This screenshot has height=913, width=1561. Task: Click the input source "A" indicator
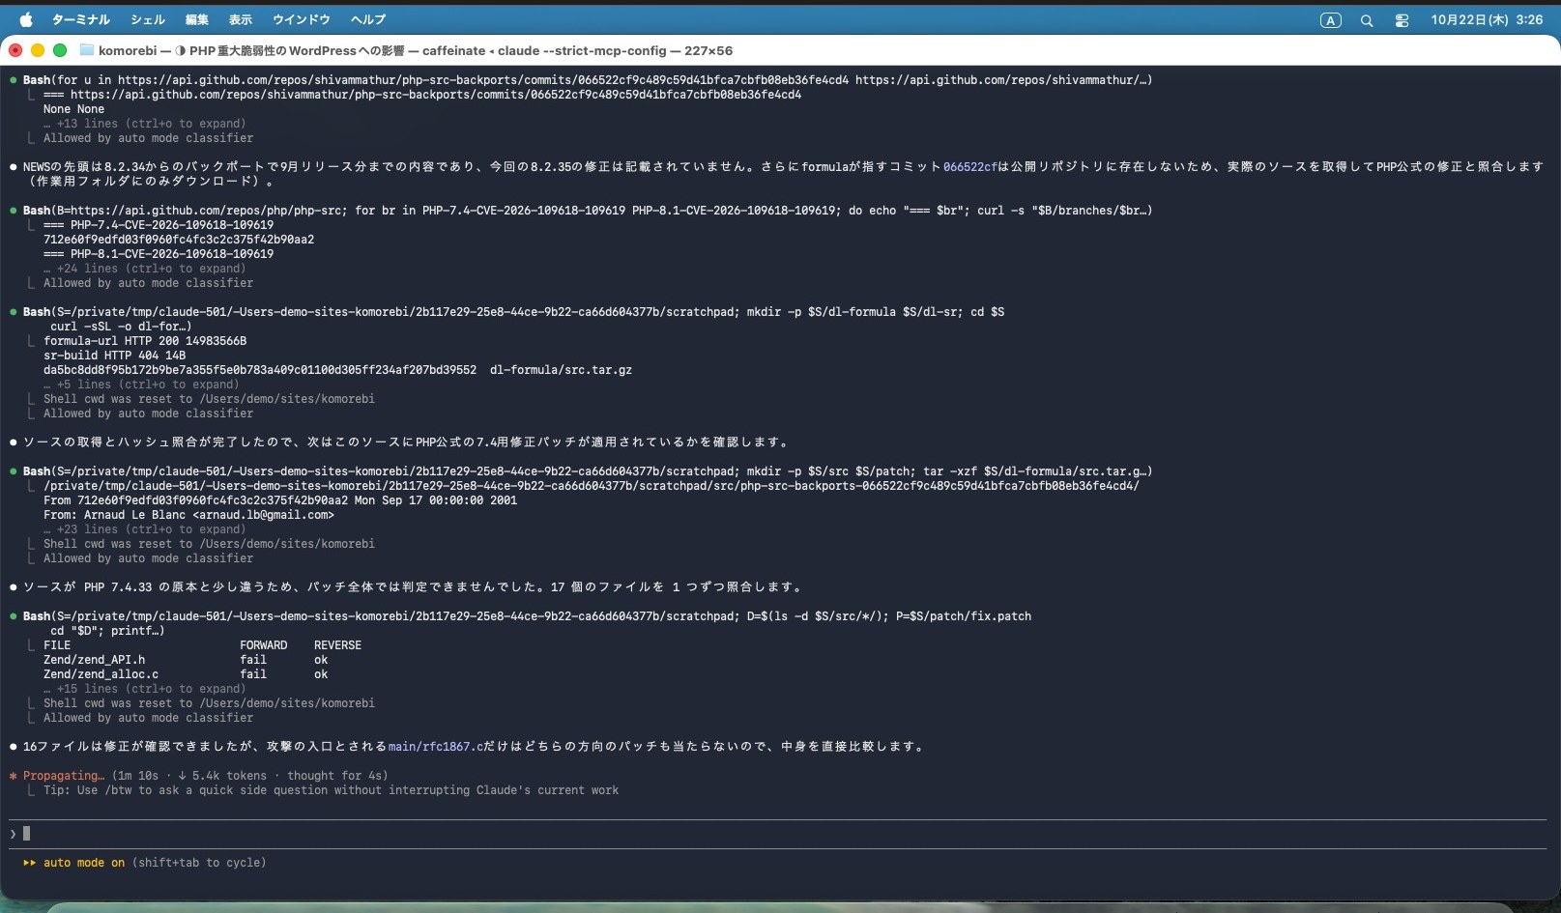pyautogui.click(x=1331, y=20)
